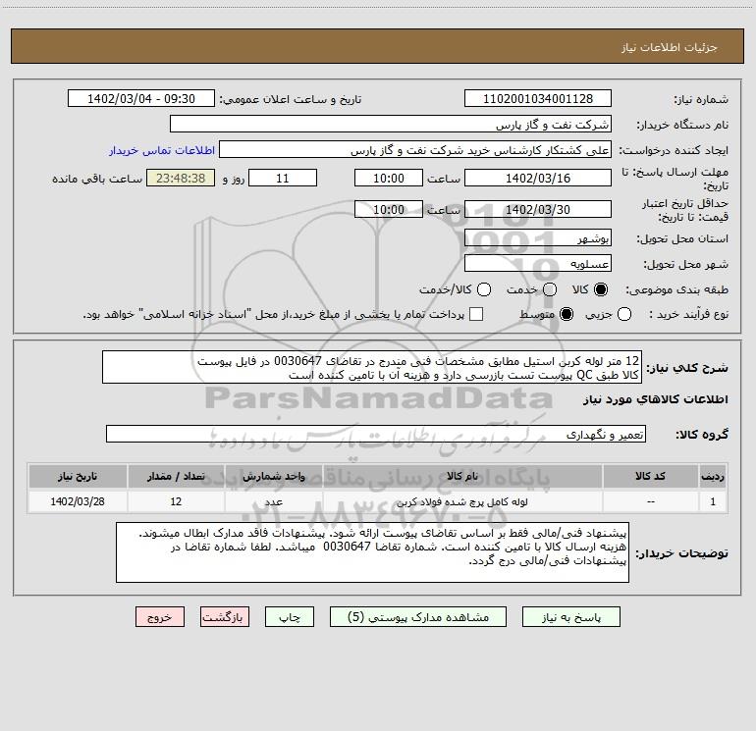Click the general need description text box
This screenshot has width=756, height=731.
point(372,367)
